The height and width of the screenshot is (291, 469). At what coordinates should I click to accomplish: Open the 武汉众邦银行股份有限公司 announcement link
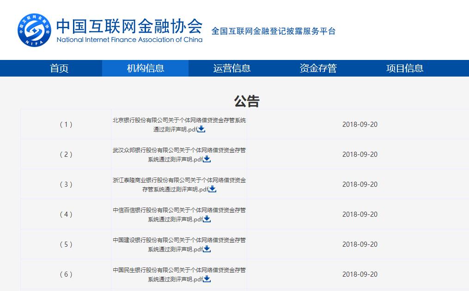(179, 154)
